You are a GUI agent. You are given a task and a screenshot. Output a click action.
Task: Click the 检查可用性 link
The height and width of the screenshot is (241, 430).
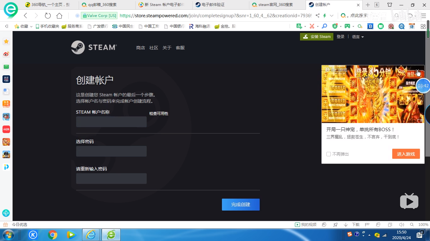coord(159,114)
